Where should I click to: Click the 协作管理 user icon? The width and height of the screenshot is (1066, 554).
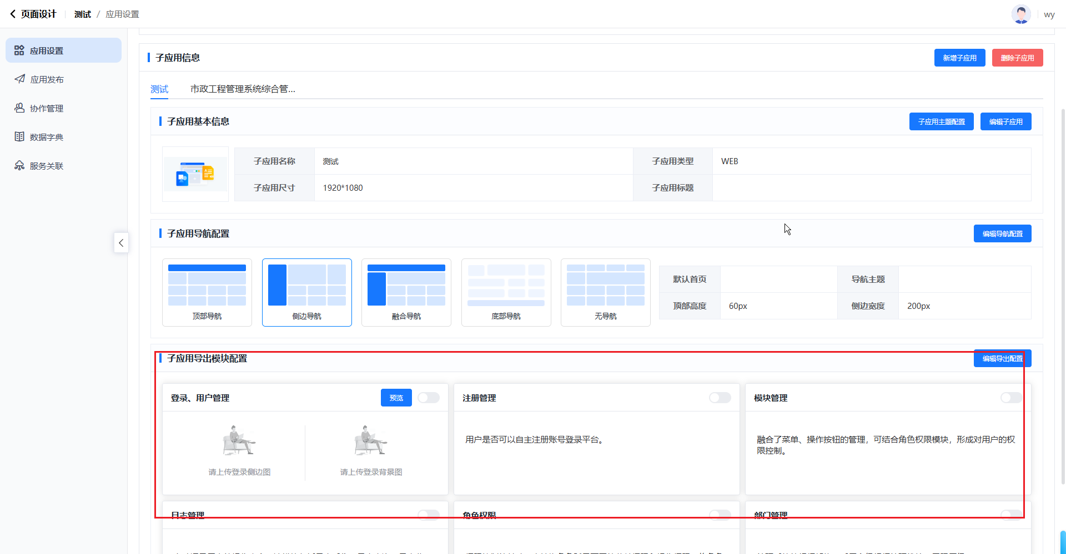click(19, 108)
